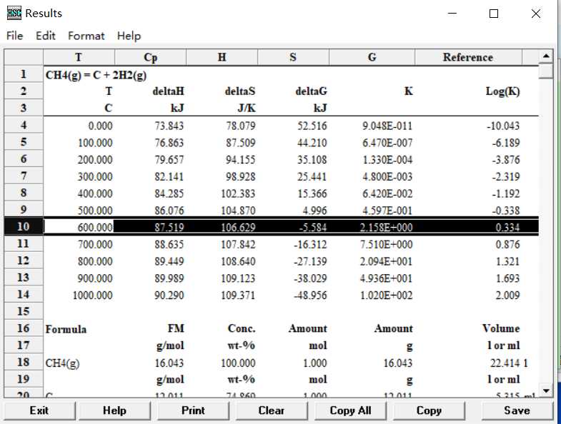Click the Help button at bottom
This screenshot has width=561, height=424.
[x=114, y=410]
